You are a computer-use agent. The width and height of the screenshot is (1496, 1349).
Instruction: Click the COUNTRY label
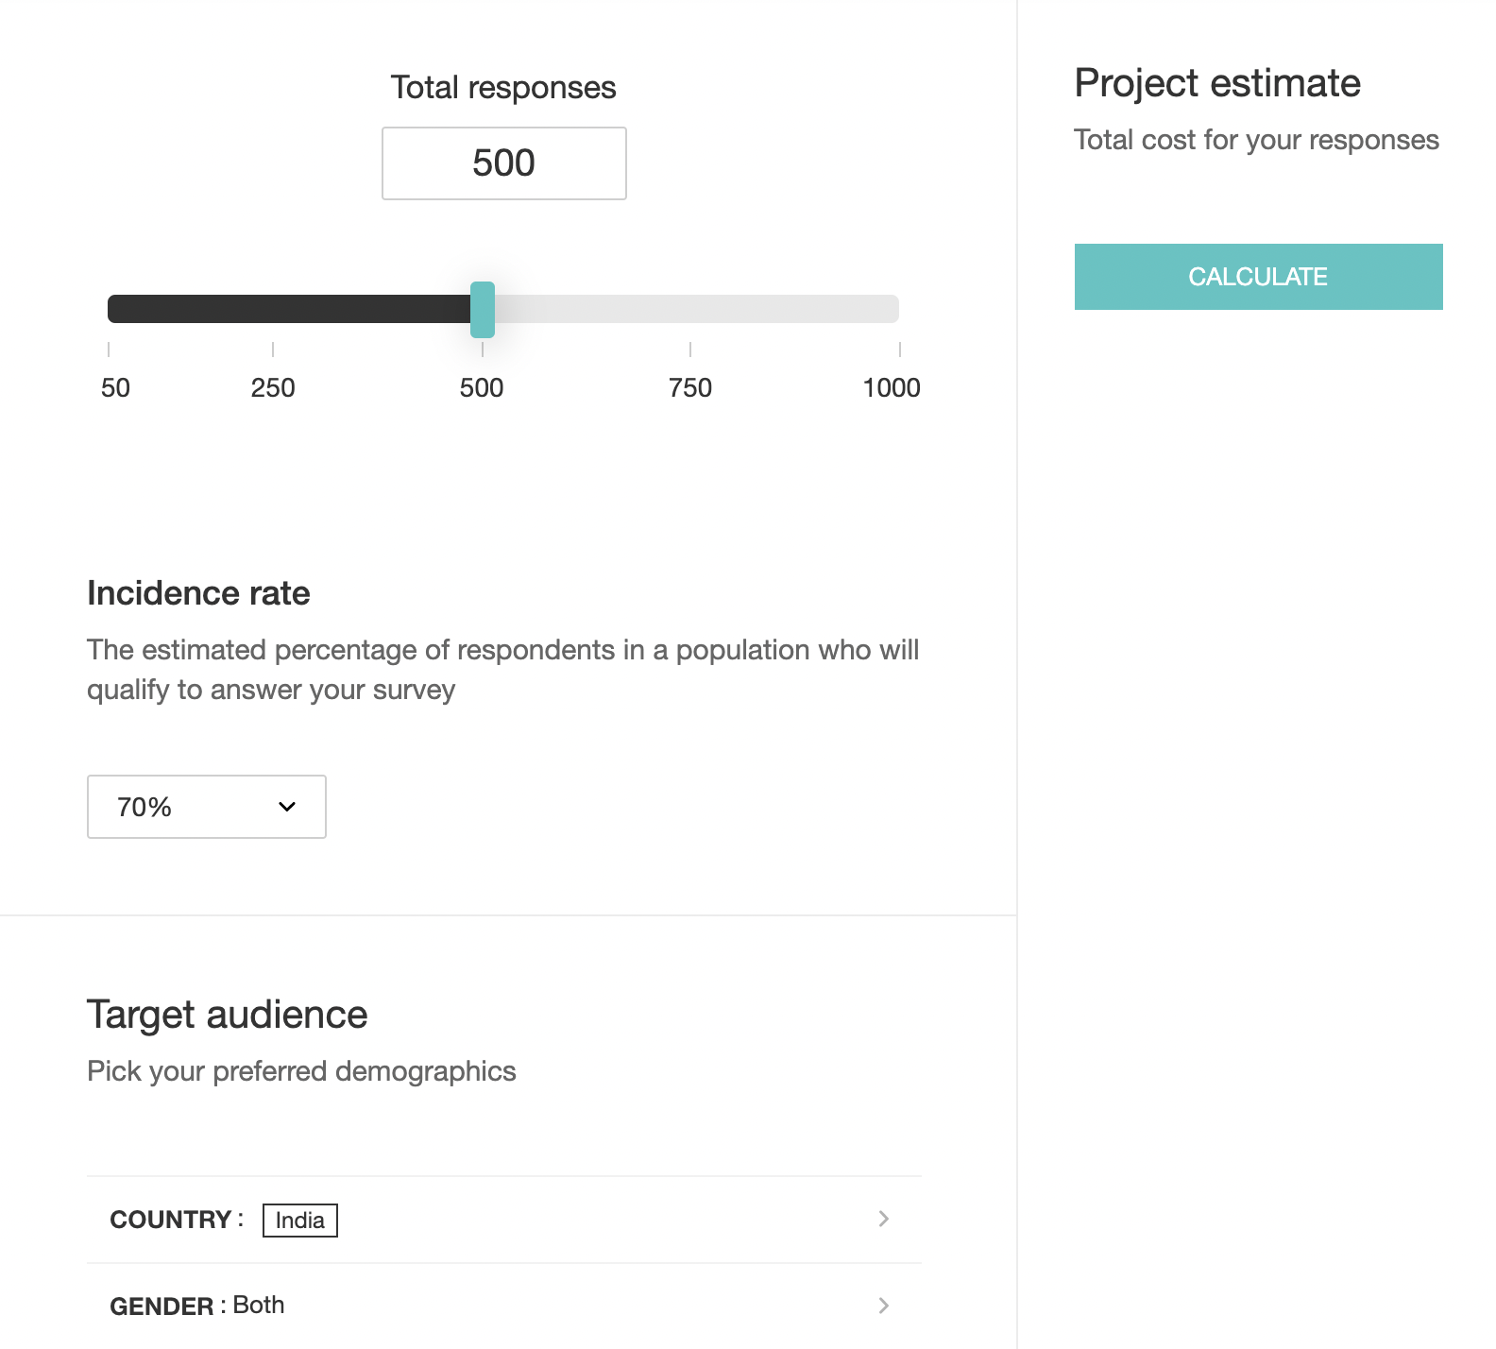tap(171, 1220)
